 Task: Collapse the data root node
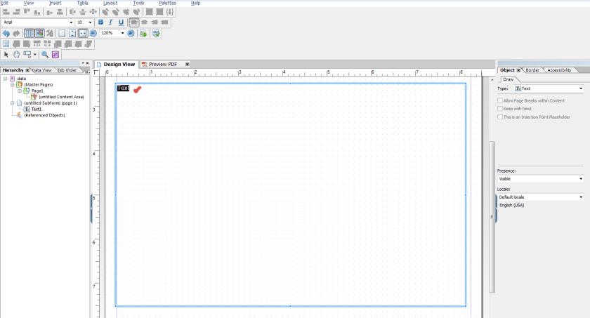(6, 79)
